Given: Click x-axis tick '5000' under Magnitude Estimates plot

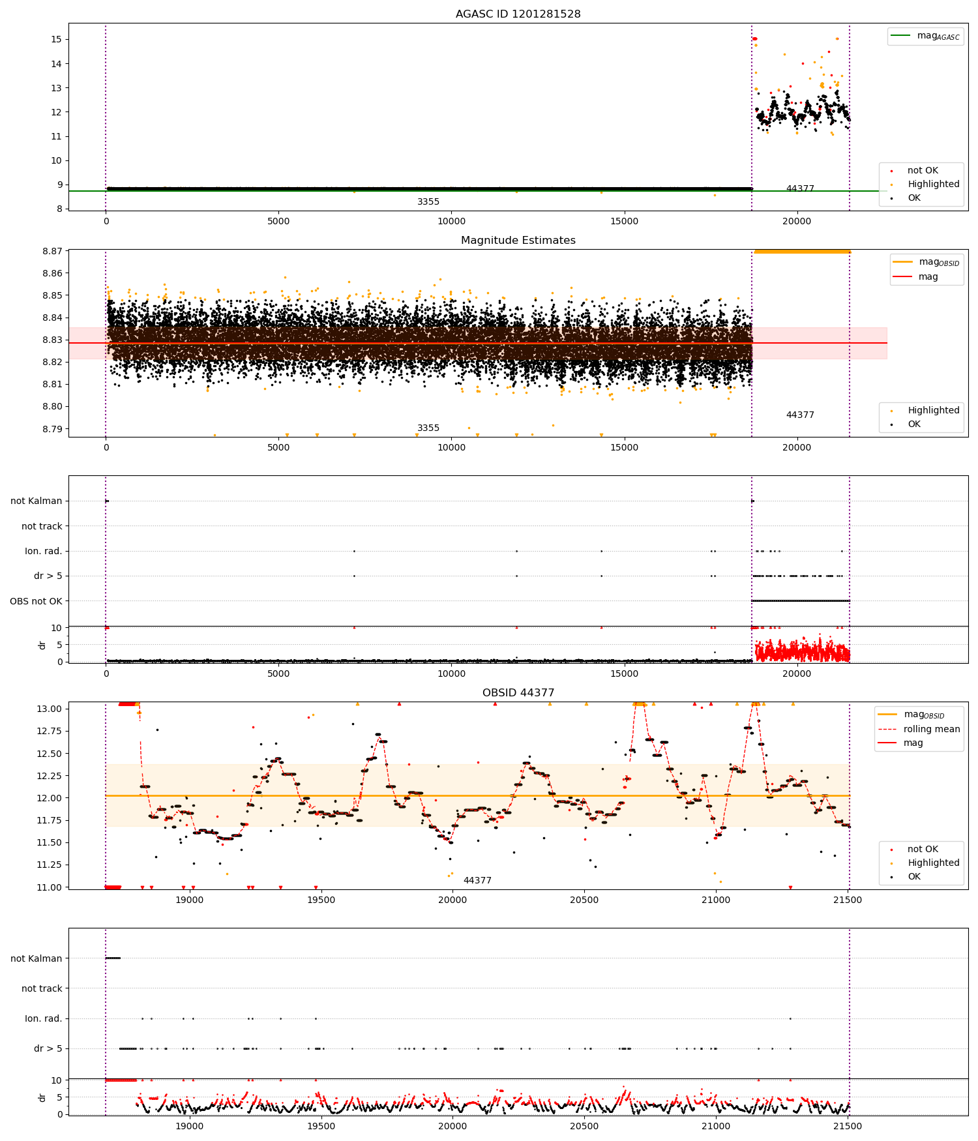Looking at the screenshot, I should tap(278, 447).
